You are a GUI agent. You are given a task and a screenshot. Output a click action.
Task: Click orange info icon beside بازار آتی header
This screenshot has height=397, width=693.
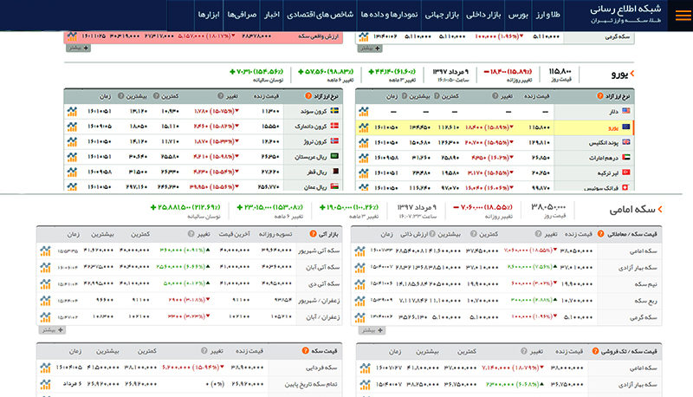click(313, 234)
